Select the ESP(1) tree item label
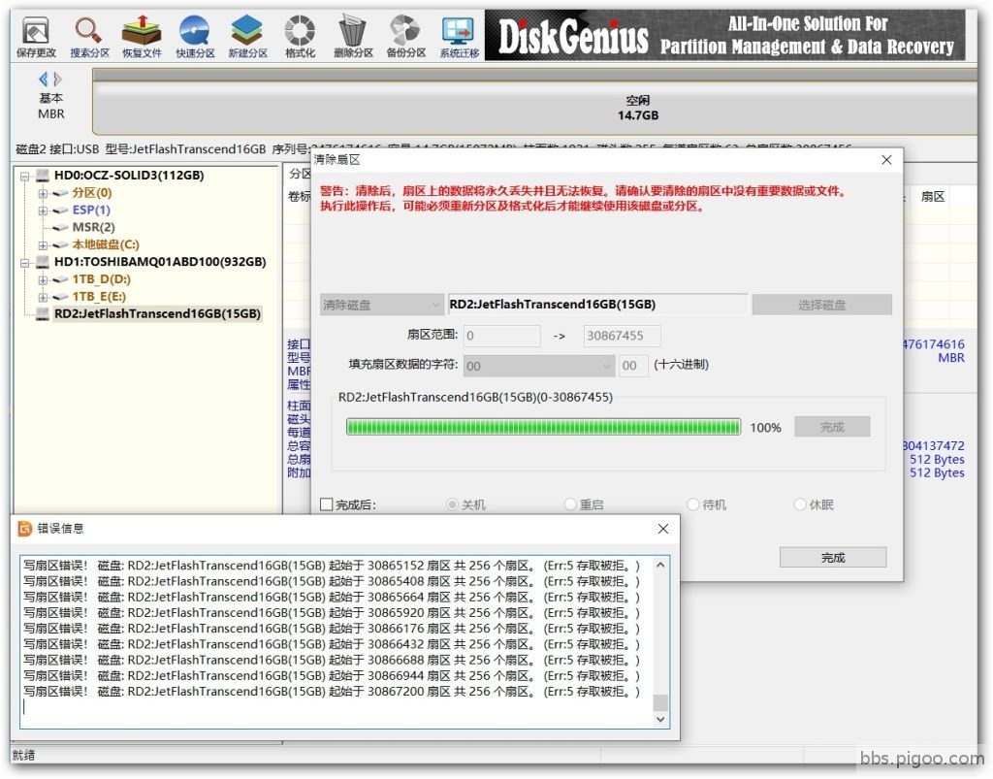993x779 pixels. [91, 211]
